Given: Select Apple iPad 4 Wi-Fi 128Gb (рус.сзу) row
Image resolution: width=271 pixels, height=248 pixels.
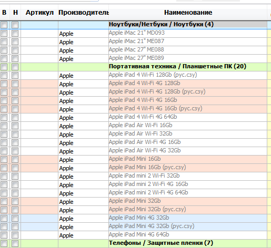Looking at the screenshot, I should click(188, 75).
